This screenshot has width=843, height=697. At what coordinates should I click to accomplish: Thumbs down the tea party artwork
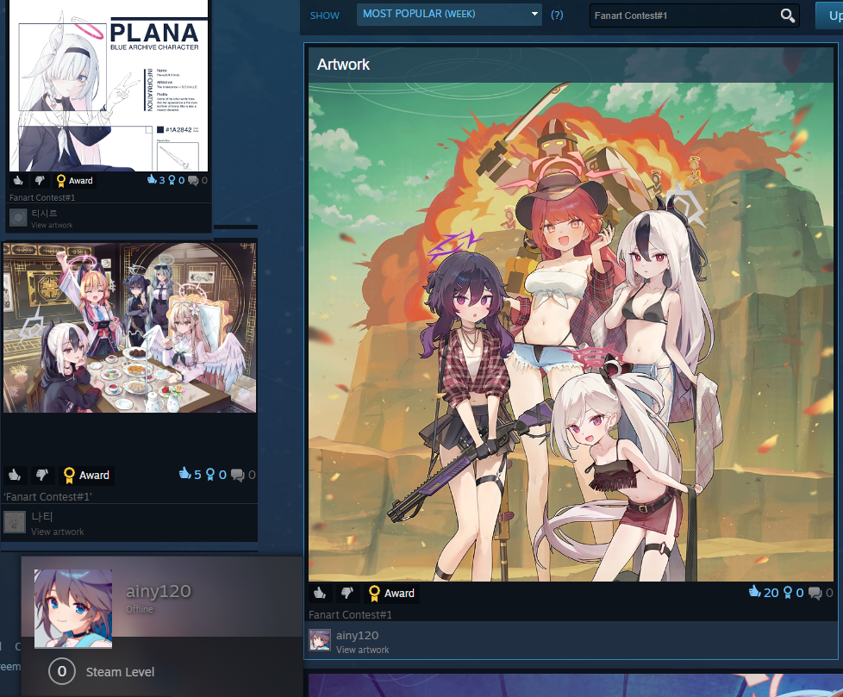(42, 475)
